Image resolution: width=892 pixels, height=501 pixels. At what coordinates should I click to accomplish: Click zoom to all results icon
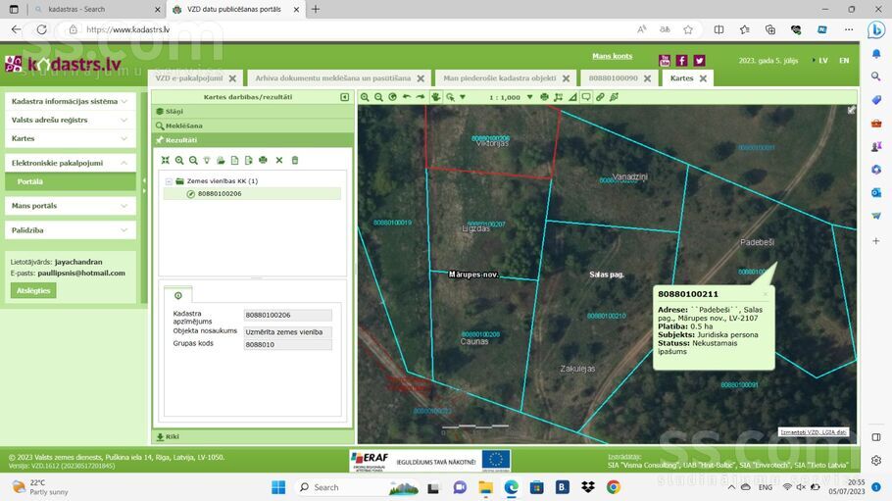click(x=165, y=161)
